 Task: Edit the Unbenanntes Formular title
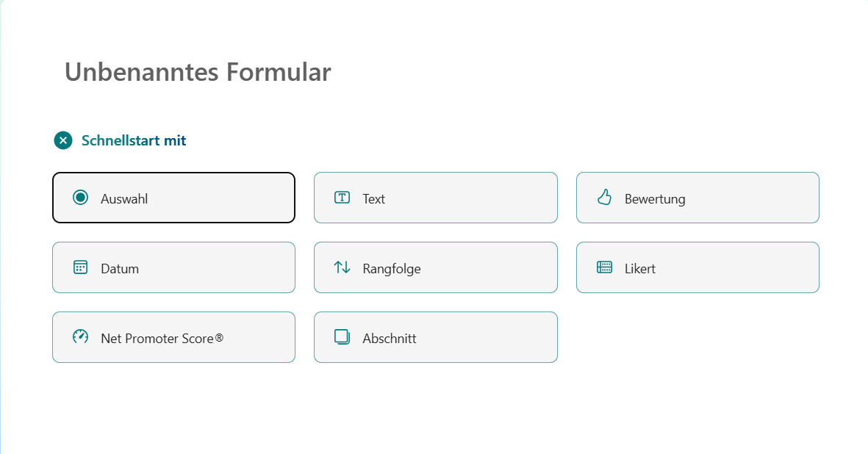pyautogui.click(x=198, y=73)
